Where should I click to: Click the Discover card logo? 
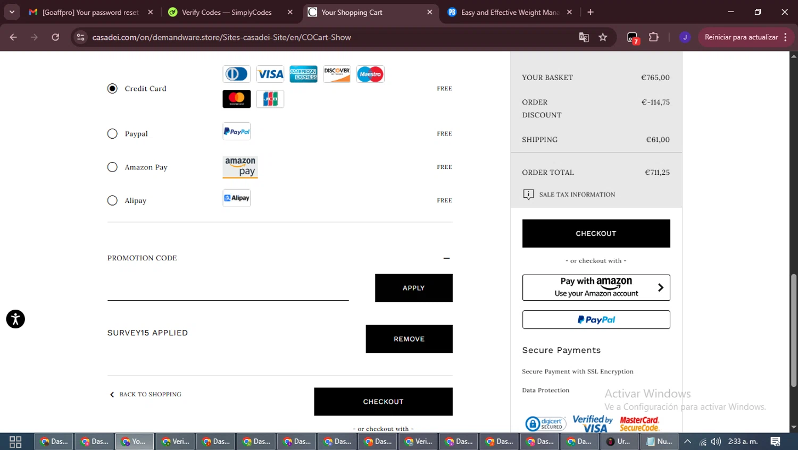(x=337, y=74)
